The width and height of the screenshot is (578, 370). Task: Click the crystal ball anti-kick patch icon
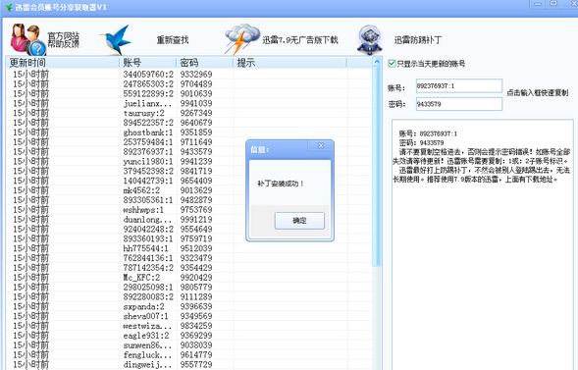pos(370,39)
